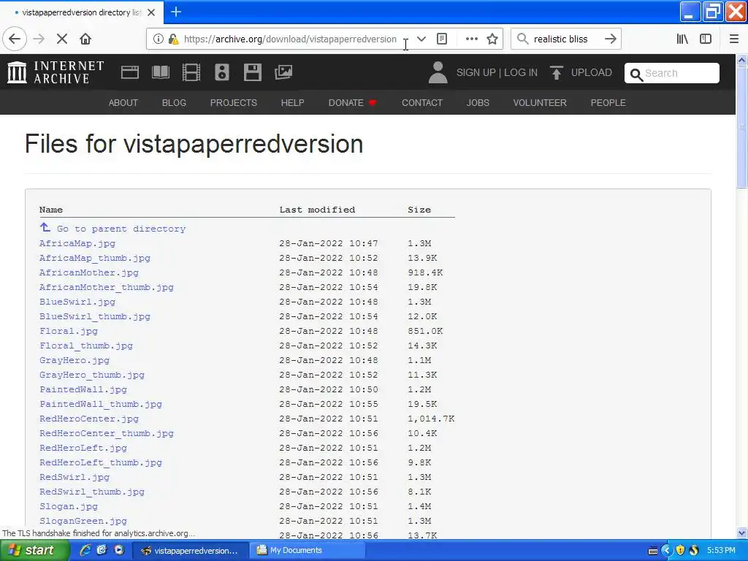Go to parent directory link
Screen dimensions: 748x561
point(112,228)
